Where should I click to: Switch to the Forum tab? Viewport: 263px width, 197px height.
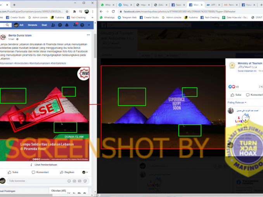(247, 5)
